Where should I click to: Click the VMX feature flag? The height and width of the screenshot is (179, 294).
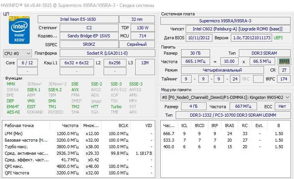point(31,101)
